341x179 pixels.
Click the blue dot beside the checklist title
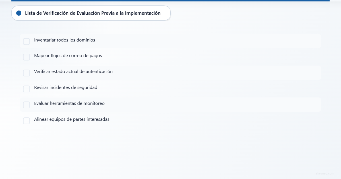point(19,13)
